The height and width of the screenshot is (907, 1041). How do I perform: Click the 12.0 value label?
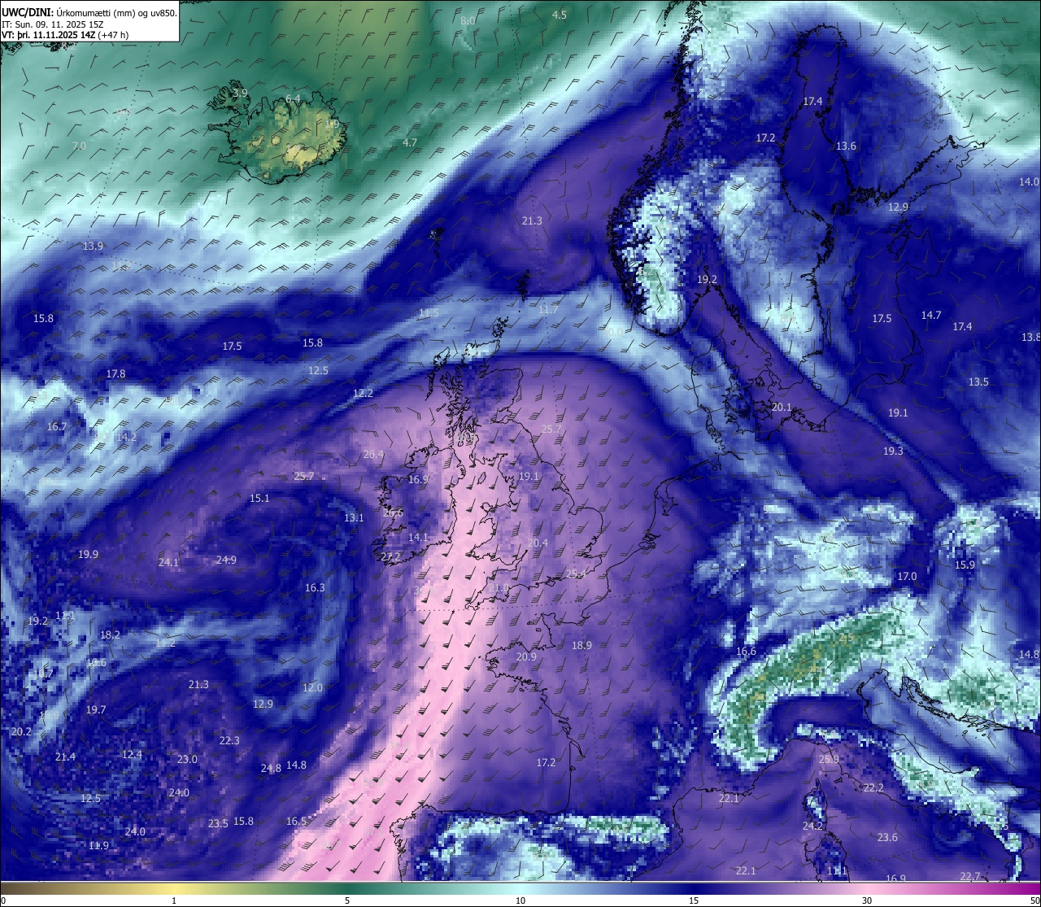pyautogui.click(x=312, y=687)
